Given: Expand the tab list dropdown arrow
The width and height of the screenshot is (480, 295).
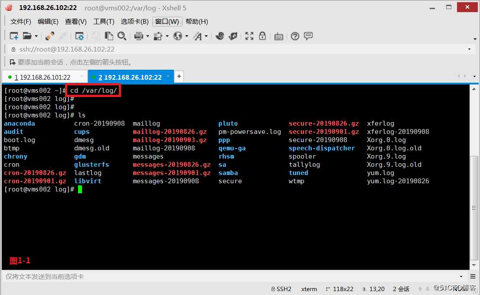Looking at the screenshot, I should click(x=474, y=76).
